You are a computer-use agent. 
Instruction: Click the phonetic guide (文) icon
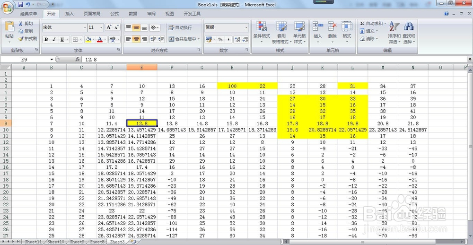[x=113, y=39]
